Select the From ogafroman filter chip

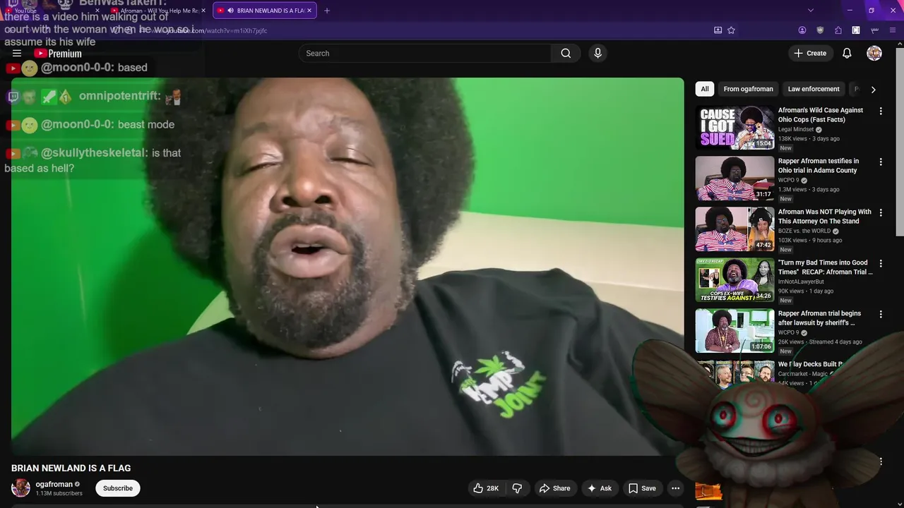point(748,89)
